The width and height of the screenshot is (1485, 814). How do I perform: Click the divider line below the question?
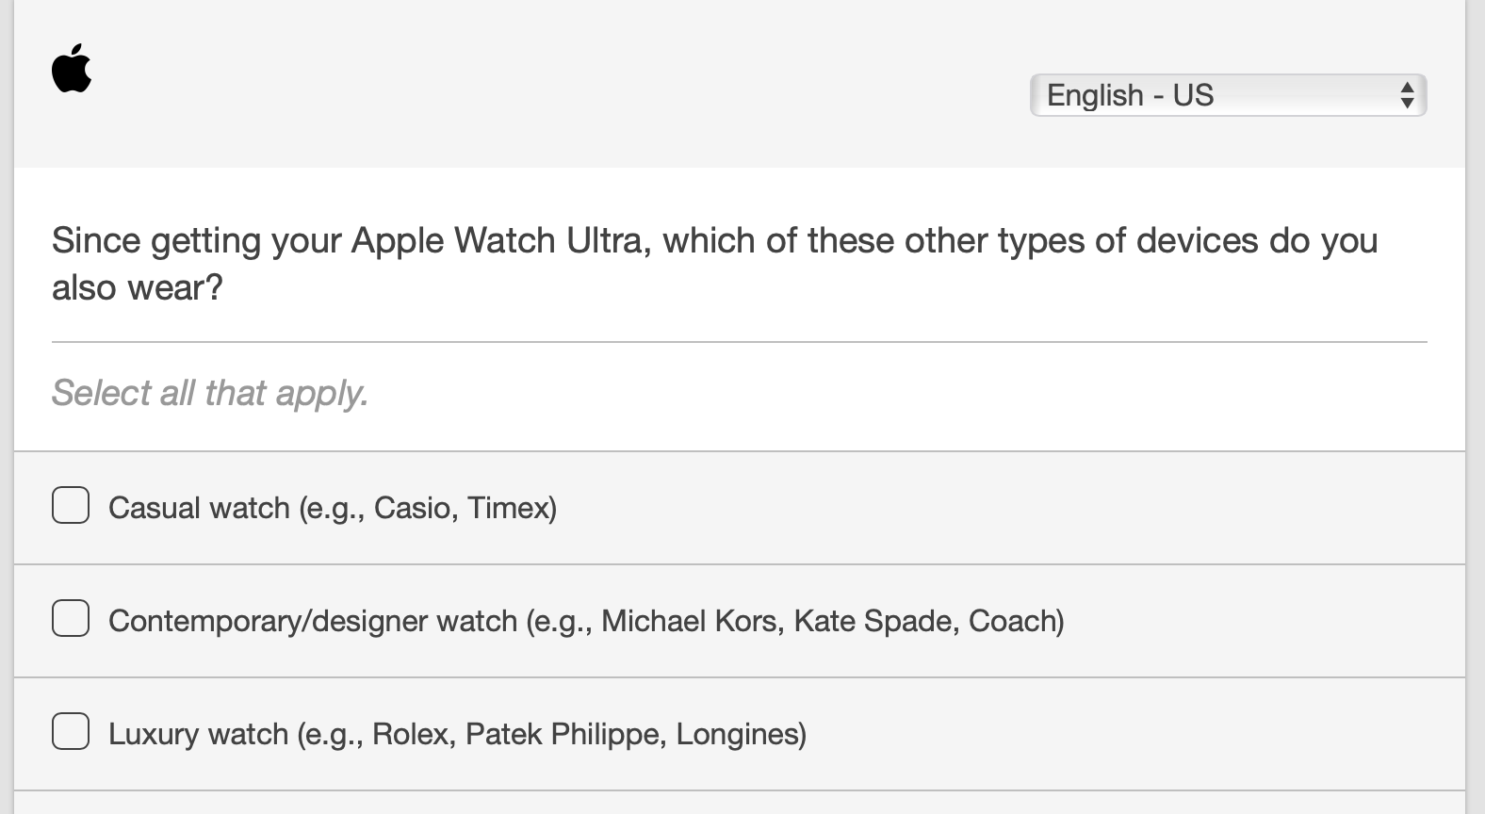pos(739,342)
